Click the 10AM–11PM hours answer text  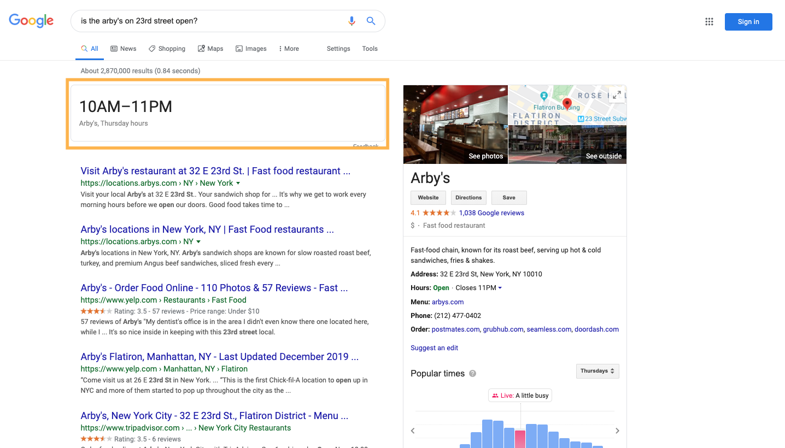[126, 107]
